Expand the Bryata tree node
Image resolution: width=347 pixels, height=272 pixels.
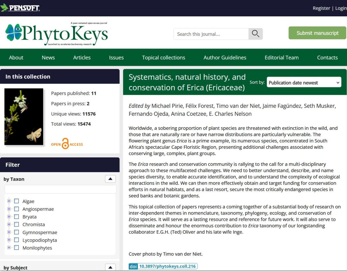[9, 217]
